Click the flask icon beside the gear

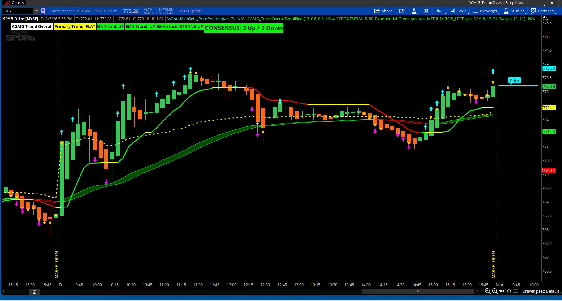coord(414,11)
